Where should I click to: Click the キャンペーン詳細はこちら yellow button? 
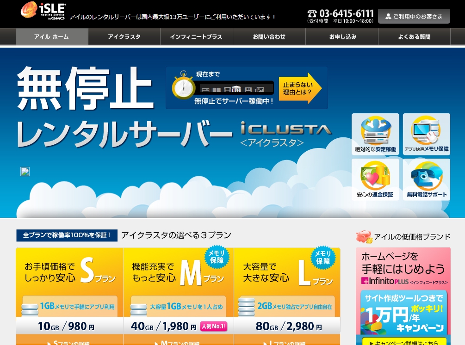(403, 341)
